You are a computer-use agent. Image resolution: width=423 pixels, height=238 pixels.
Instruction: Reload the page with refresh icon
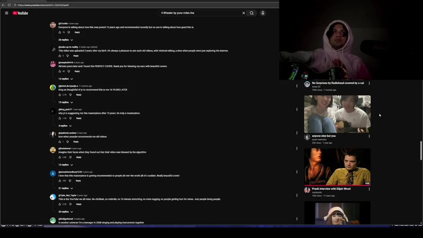click(9, 5)
